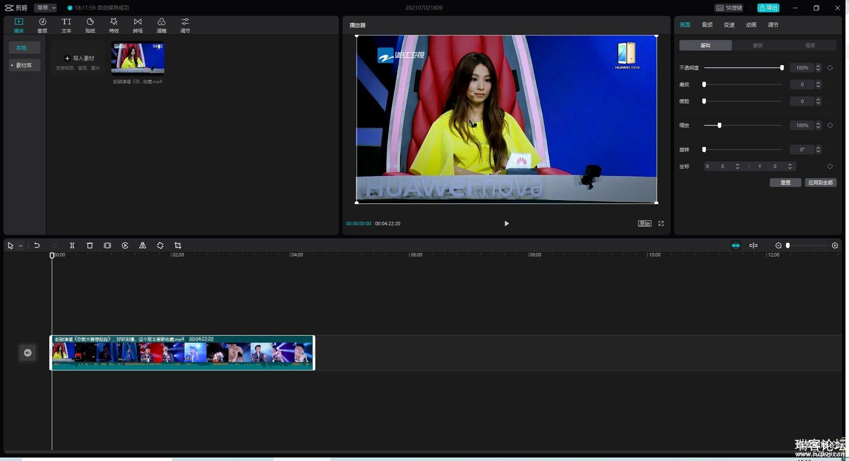Click the rotation value stepper

tap(818, 150)
